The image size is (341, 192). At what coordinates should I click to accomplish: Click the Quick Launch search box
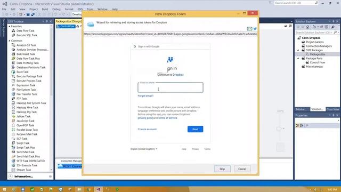296,3
